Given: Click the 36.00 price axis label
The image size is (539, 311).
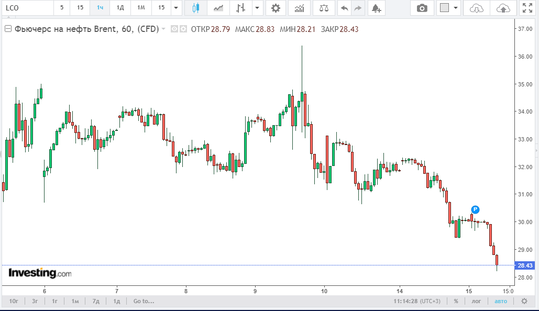Looking at the screenshot, I should [525, 57].
